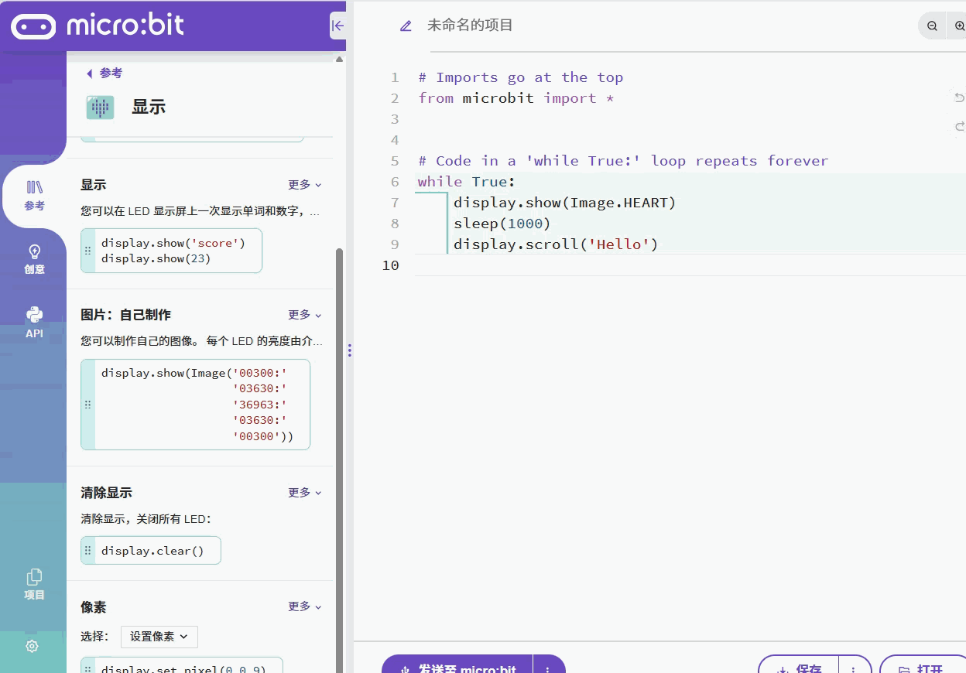Grab the handle of display.clear() snippet
The height and width of the screenshot is (673, 966).
coord(87,551)
